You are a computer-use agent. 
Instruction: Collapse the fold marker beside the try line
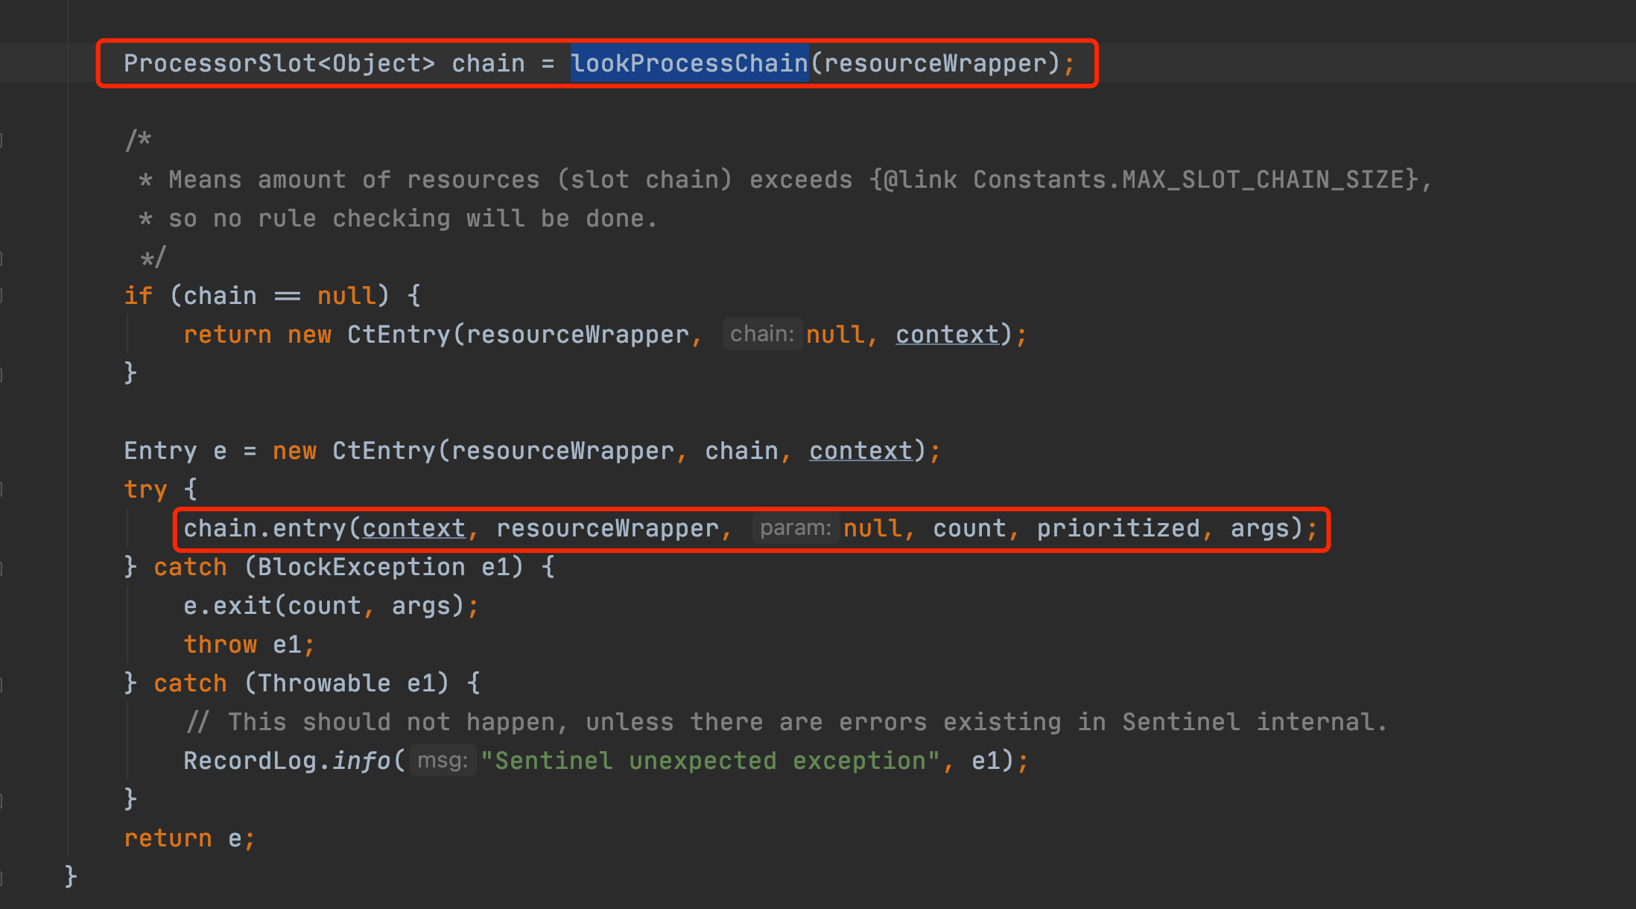(x=2, y=490)
